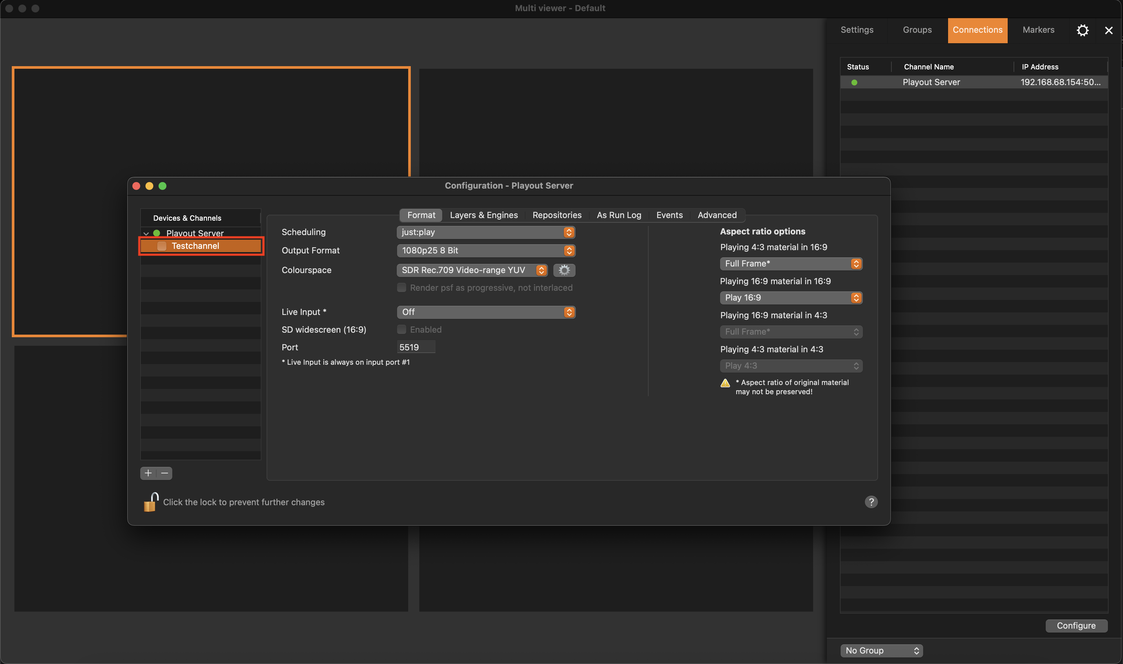This screenshot has width=1123, height=664.
Task: Close the Configuration window with red button
Action: (137, 186)
